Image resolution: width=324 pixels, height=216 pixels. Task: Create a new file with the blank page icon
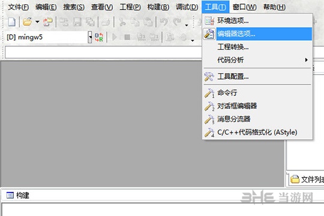tap(12, 22)
